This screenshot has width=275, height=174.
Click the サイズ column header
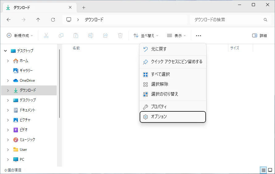(235, 48)
